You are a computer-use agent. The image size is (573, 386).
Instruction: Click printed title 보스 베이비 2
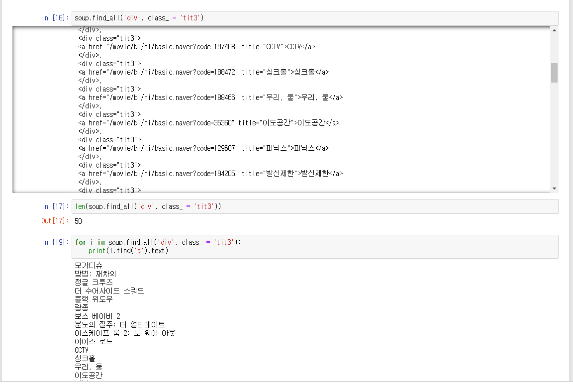point(97,316)
